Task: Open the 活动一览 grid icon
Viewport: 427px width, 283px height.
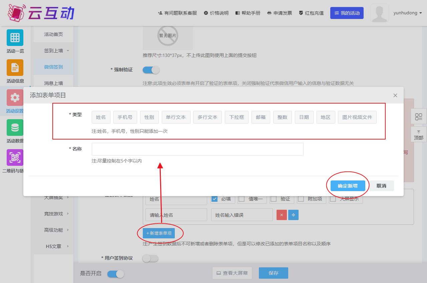Action: point(15,38)
